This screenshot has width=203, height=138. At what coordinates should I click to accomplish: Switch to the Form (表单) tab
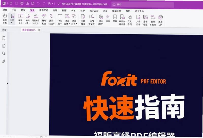[73, 10]
